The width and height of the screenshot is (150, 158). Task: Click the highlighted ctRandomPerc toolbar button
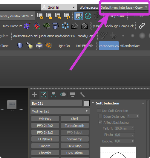[109, 46]
